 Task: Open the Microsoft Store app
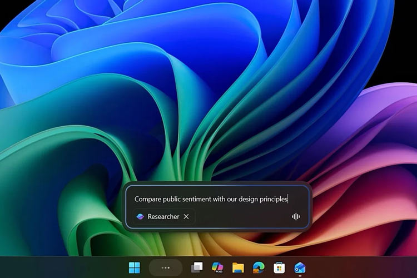tap(279, 267)
